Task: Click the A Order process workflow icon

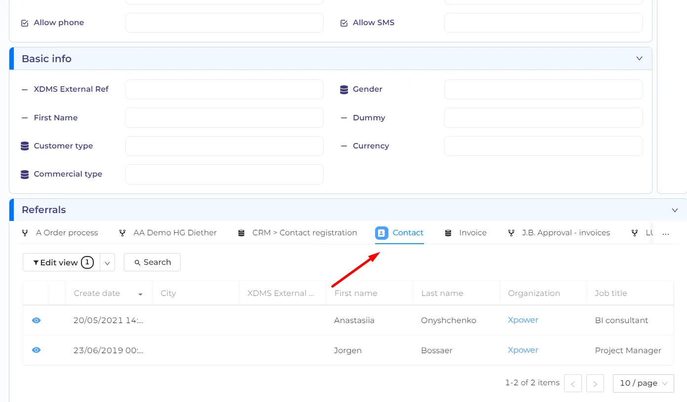Action: coord(25,233)
